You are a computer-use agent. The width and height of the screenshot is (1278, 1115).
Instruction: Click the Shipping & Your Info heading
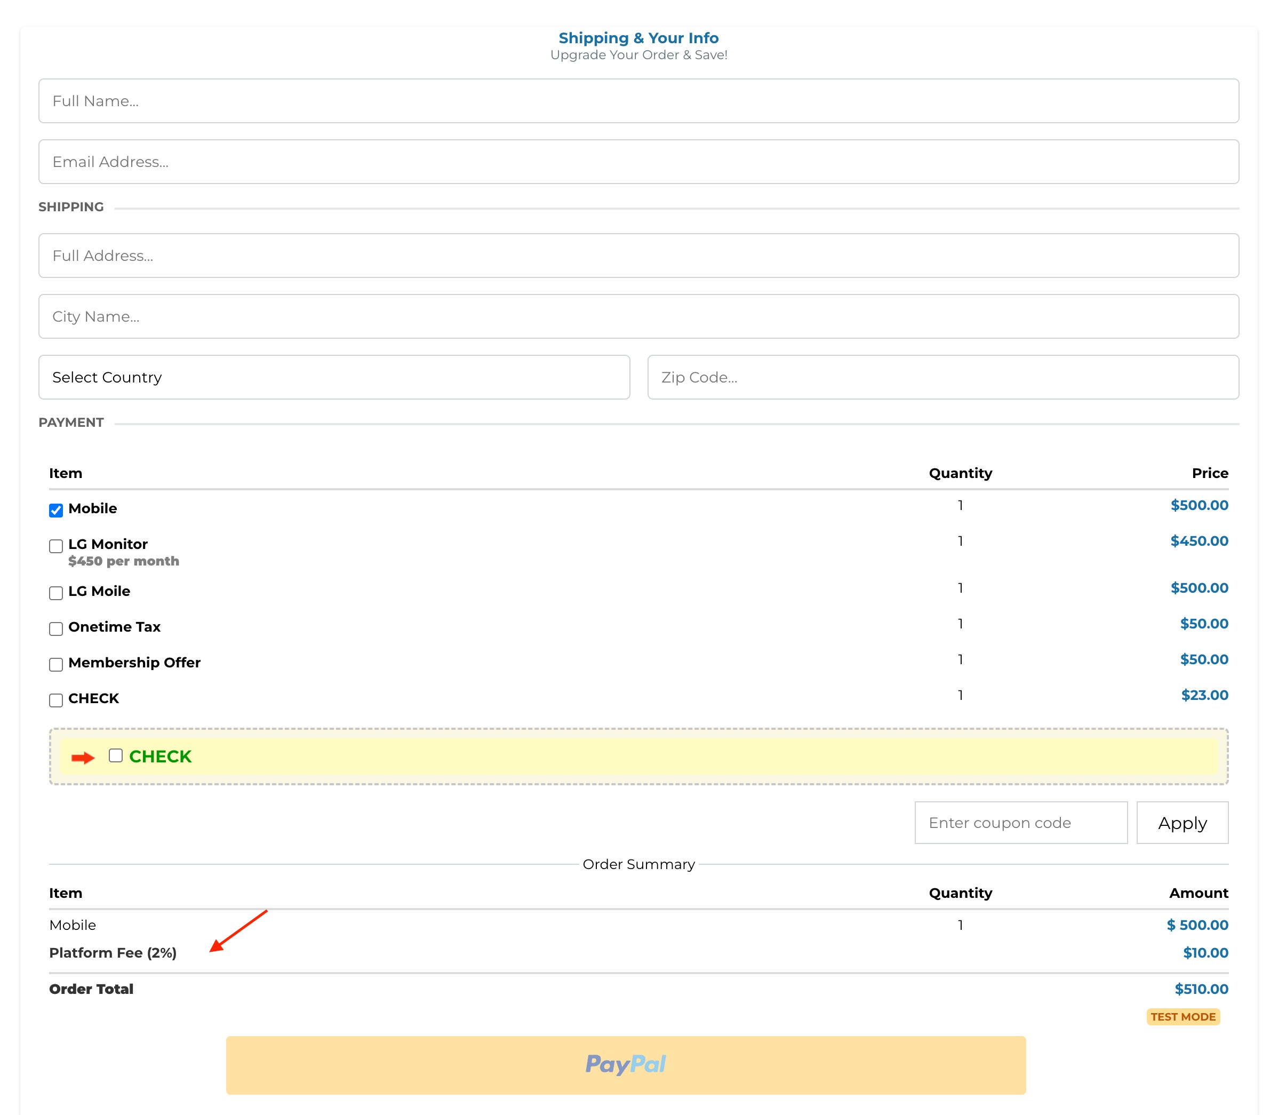(638, 38)
